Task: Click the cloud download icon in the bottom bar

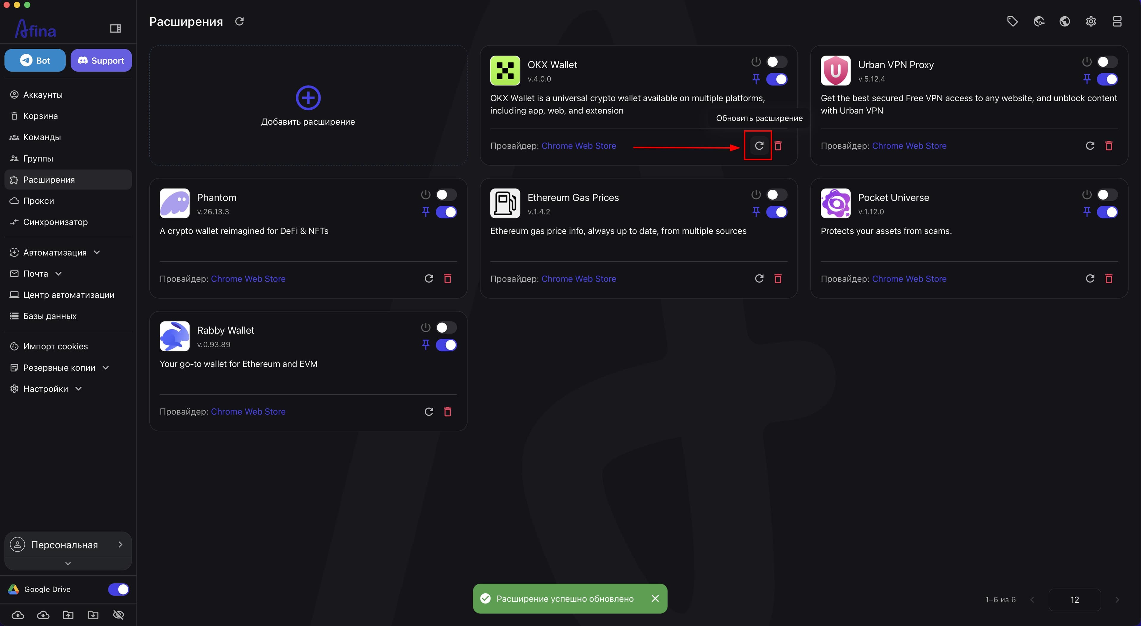Action: (43, 614)
